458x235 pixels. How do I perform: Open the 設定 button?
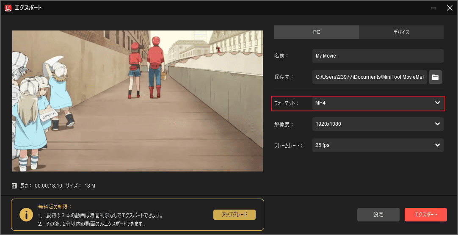378,215
